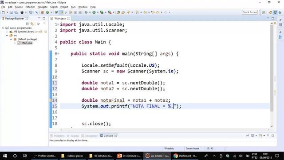Close the Main.java editor tab
The height and width of the screenshot is (160, 284).
68,19
